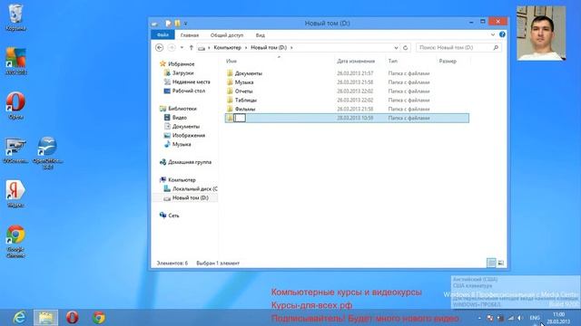Image resolution: width=581 pixels, height=326 pixels.
Task: Switch to details view in status bar
Action: click(491, 263)
